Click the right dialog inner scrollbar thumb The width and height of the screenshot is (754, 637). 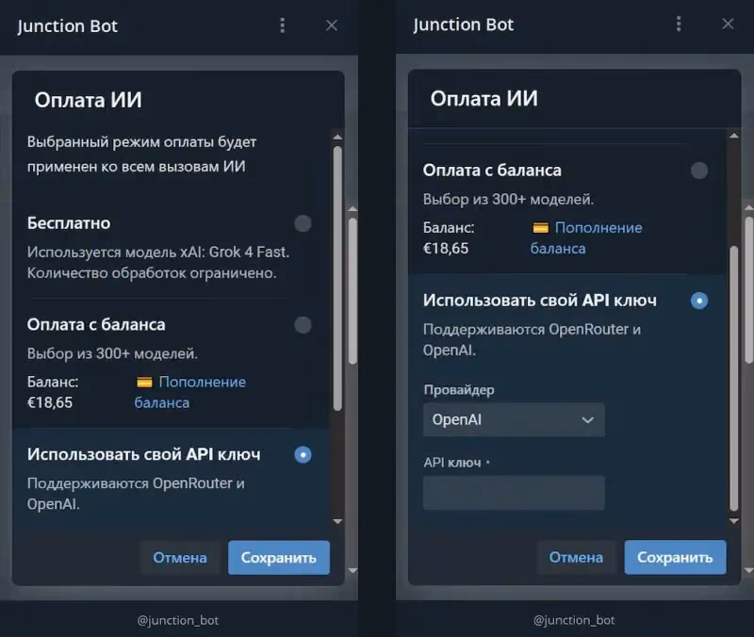pos(734,379)
